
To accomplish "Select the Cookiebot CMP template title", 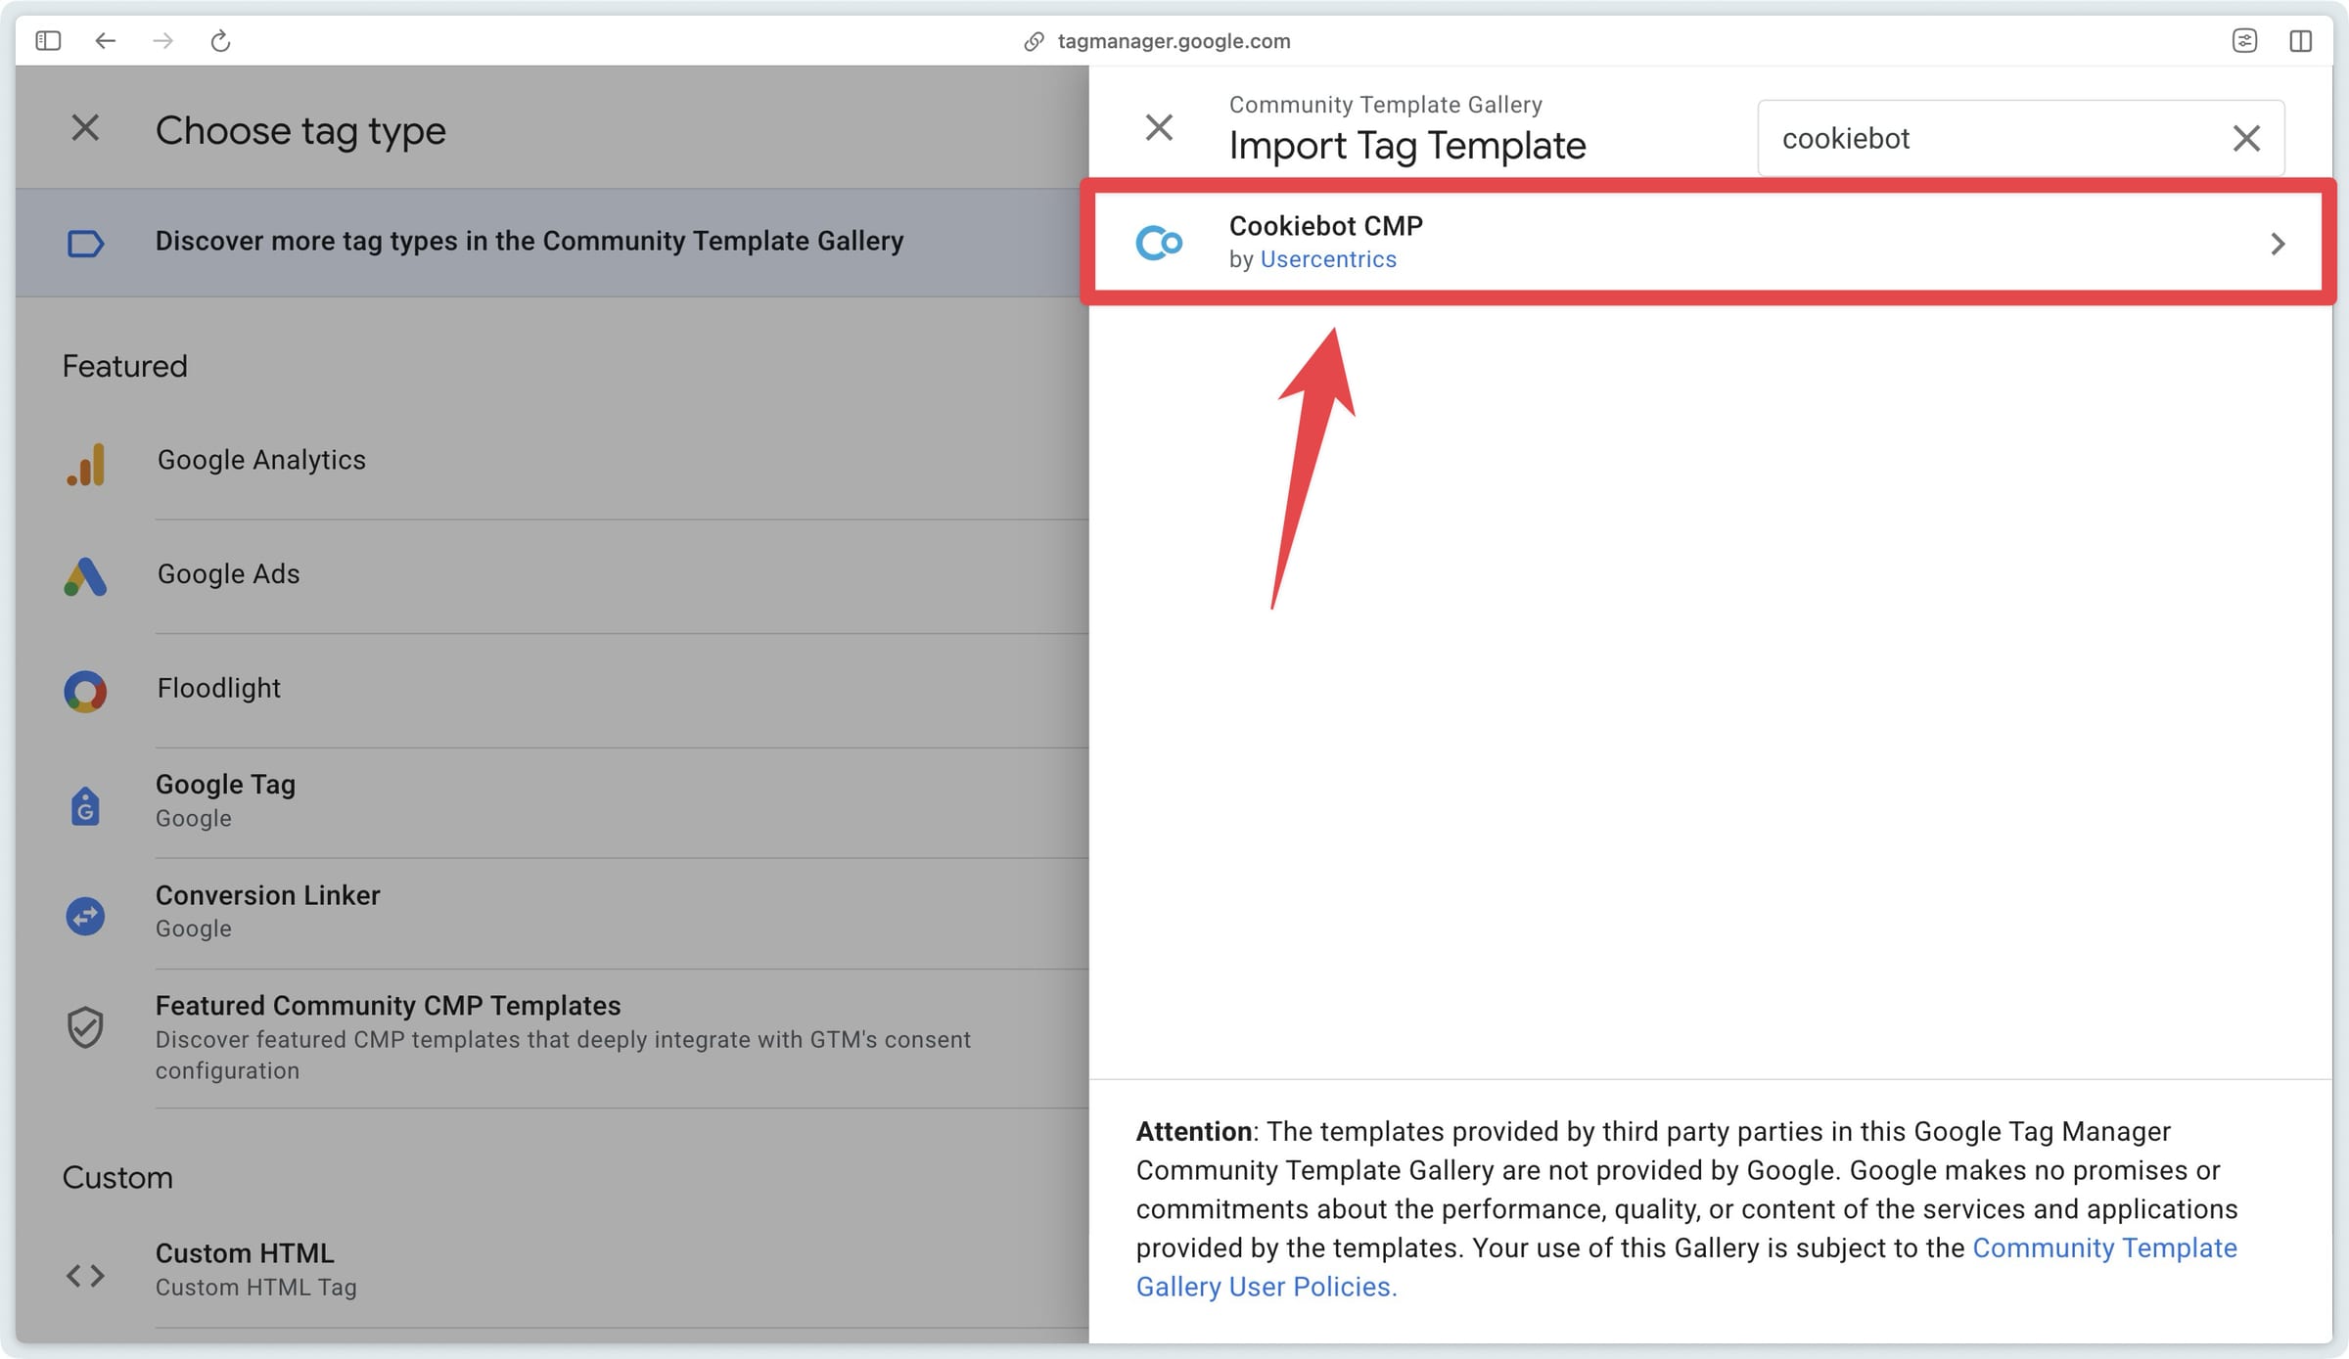I will click(1326, 226).
